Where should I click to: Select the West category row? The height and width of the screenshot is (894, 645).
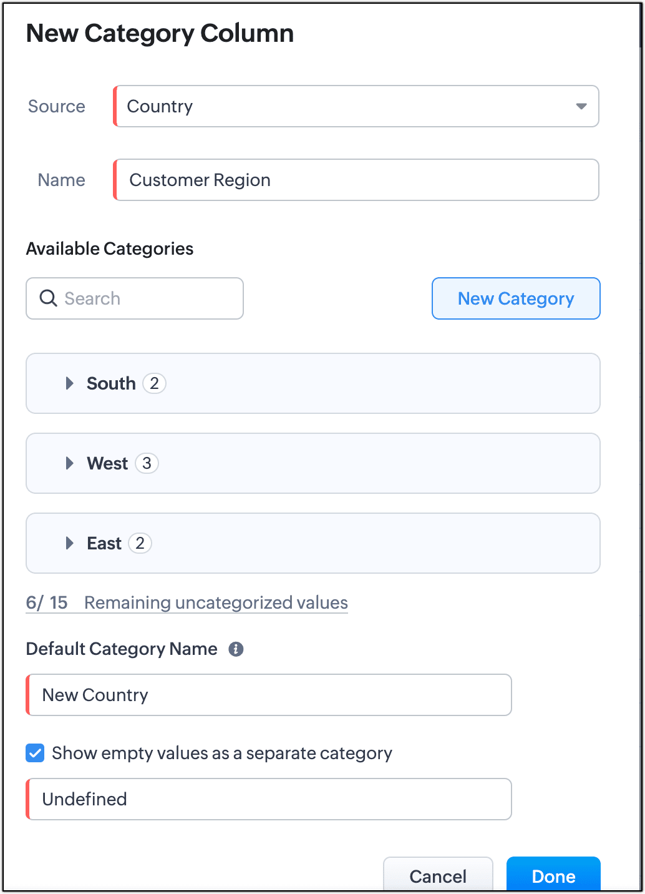[x=374, y=463]
